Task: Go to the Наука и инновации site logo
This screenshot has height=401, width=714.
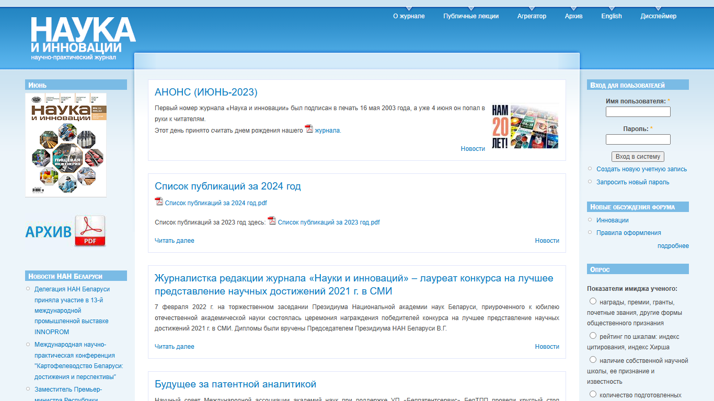Action: (x=83, y=38)
